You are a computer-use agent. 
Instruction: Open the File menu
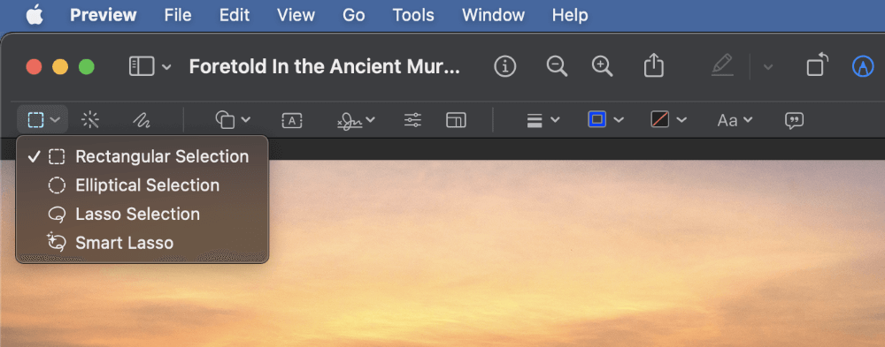[178, 15]
